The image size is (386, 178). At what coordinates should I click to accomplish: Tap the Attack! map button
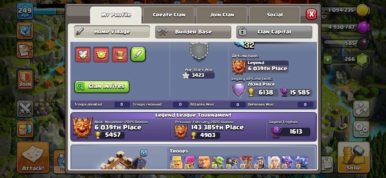coord(33,157)
